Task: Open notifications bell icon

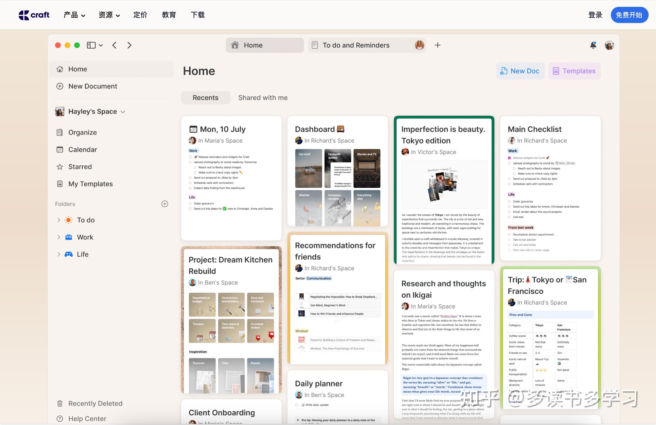Action: [593, 45]
